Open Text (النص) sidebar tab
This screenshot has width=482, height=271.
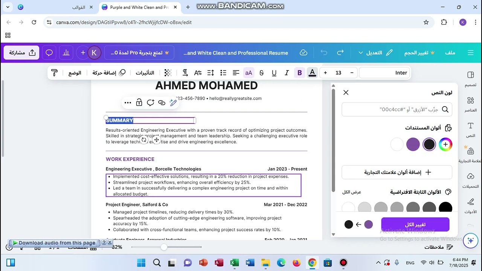[470, 130]
